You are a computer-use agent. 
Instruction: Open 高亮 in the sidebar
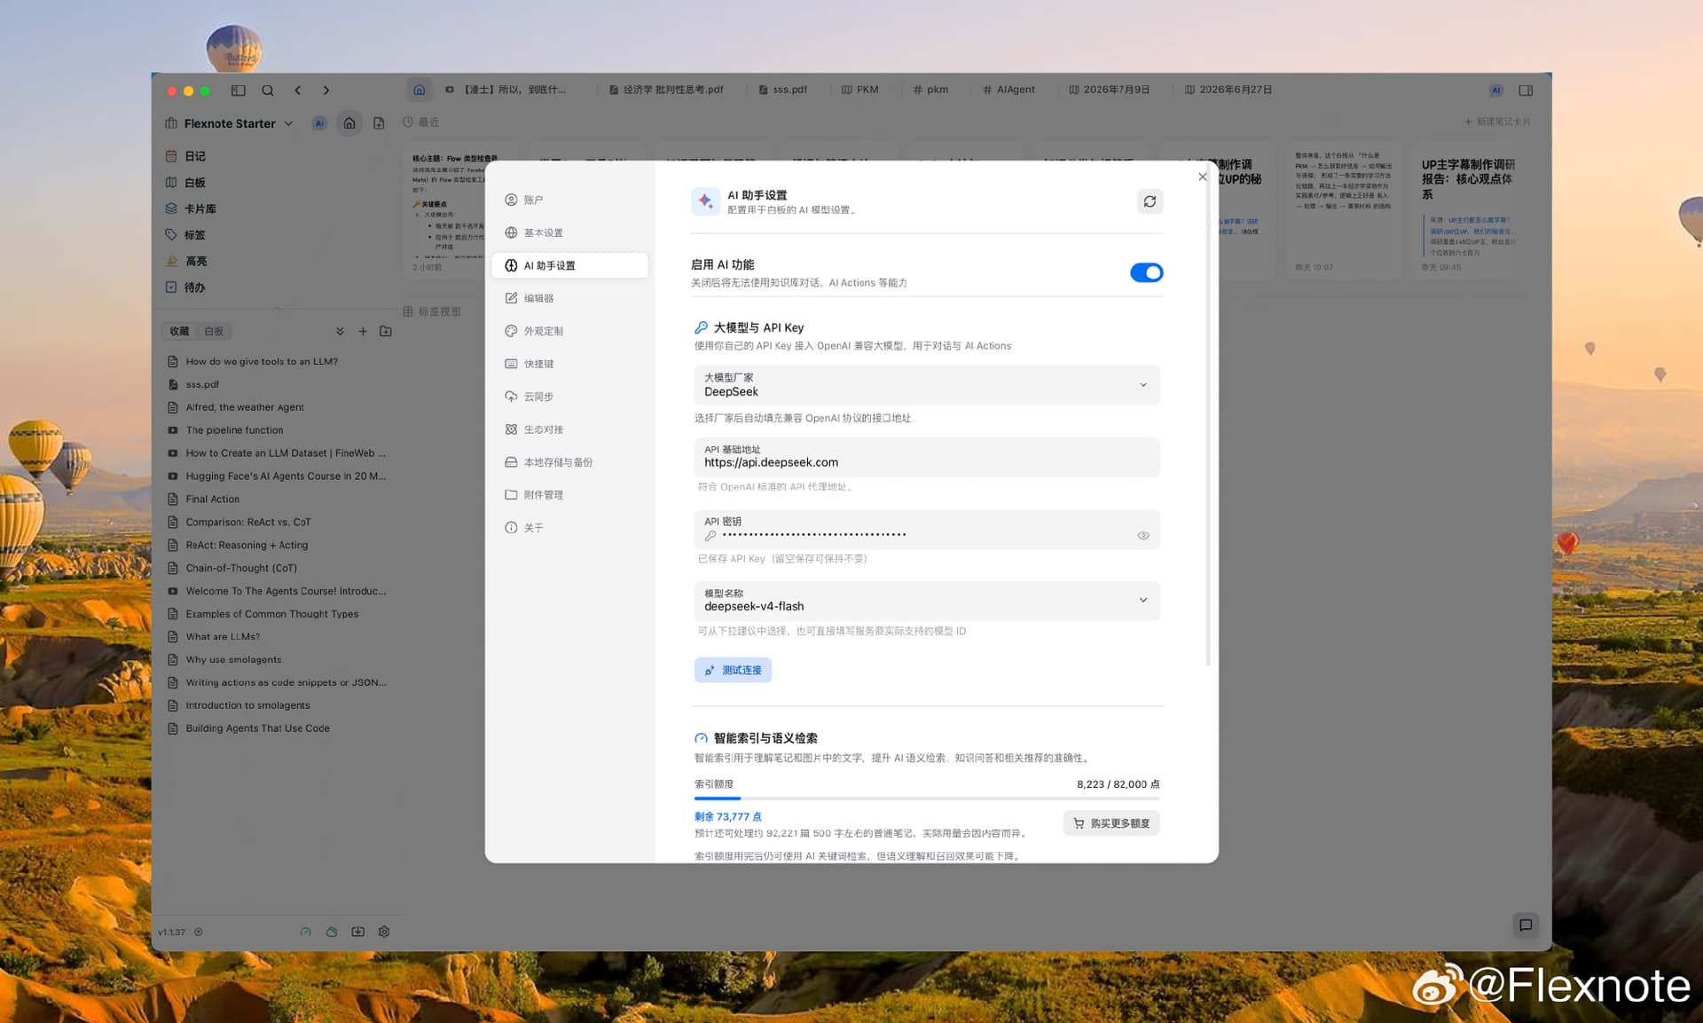coord(196,261)
